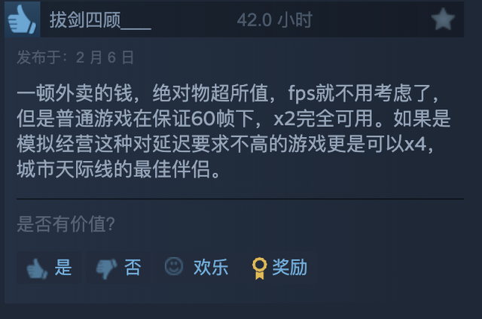
Task: Click the review line starting 一顿外卖的钱
Action: point(227,93)
